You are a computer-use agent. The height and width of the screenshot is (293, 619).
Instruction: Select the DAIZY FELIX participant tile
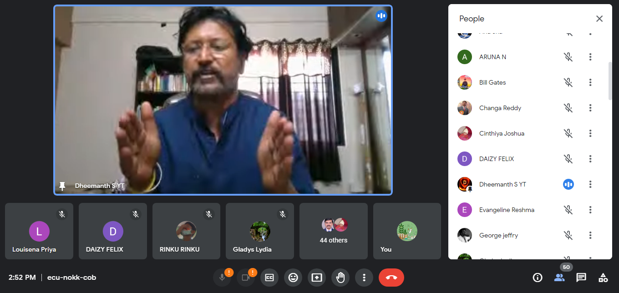point(113,231)
